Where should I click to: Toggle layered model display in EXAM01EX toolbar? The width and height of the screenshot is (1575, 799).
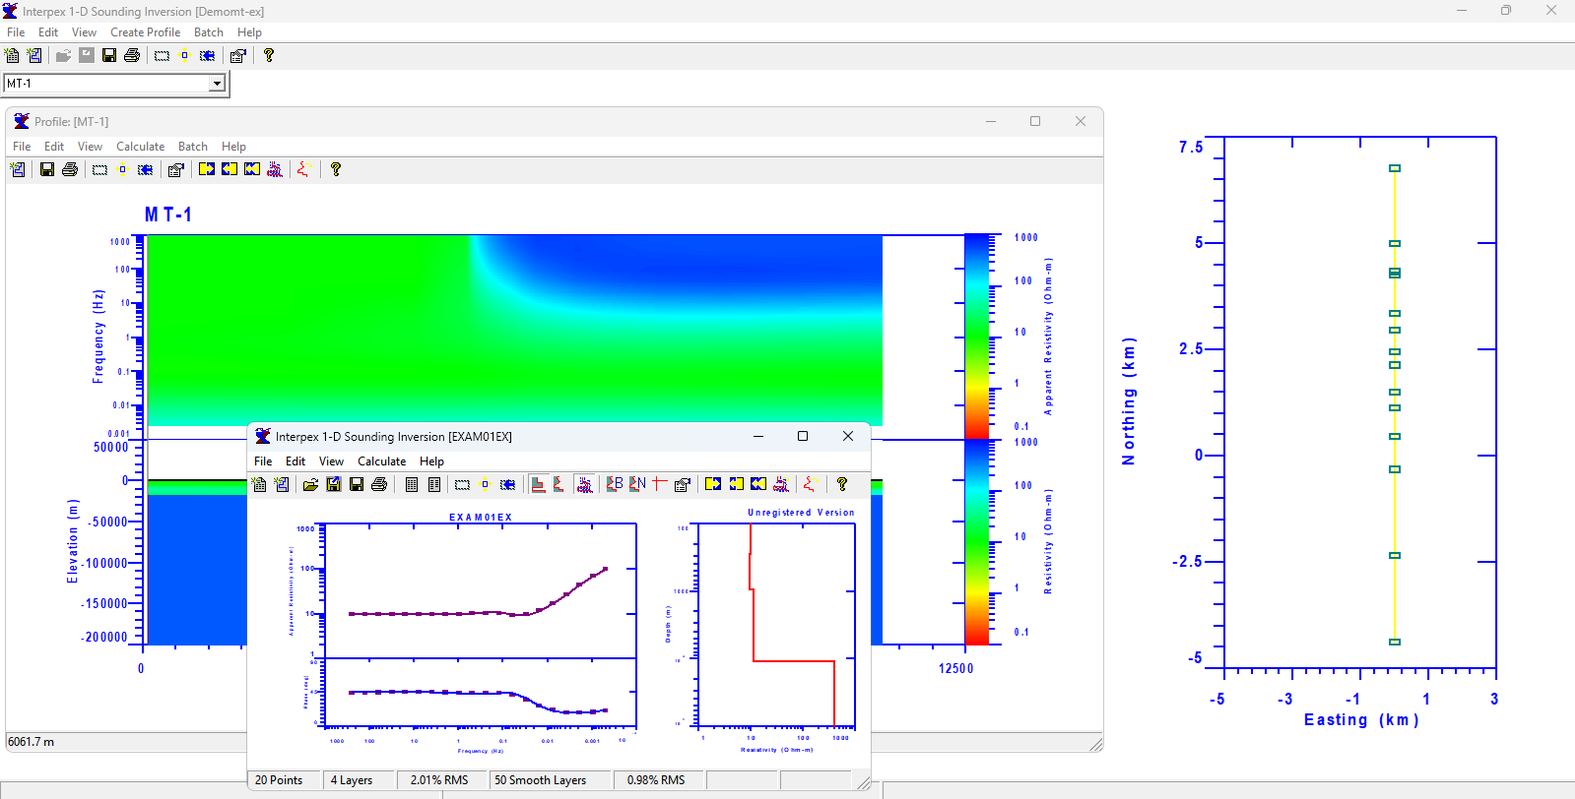[539, 484]
